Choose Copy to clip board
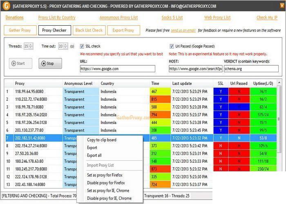This screenshot has width=286, height=204. click(102, 140)
